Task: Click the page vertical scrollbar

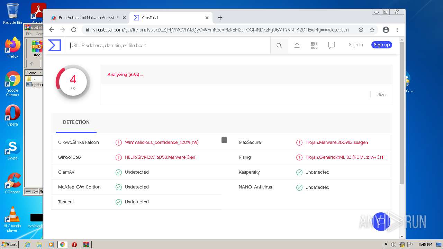Action: click(402, 113)
